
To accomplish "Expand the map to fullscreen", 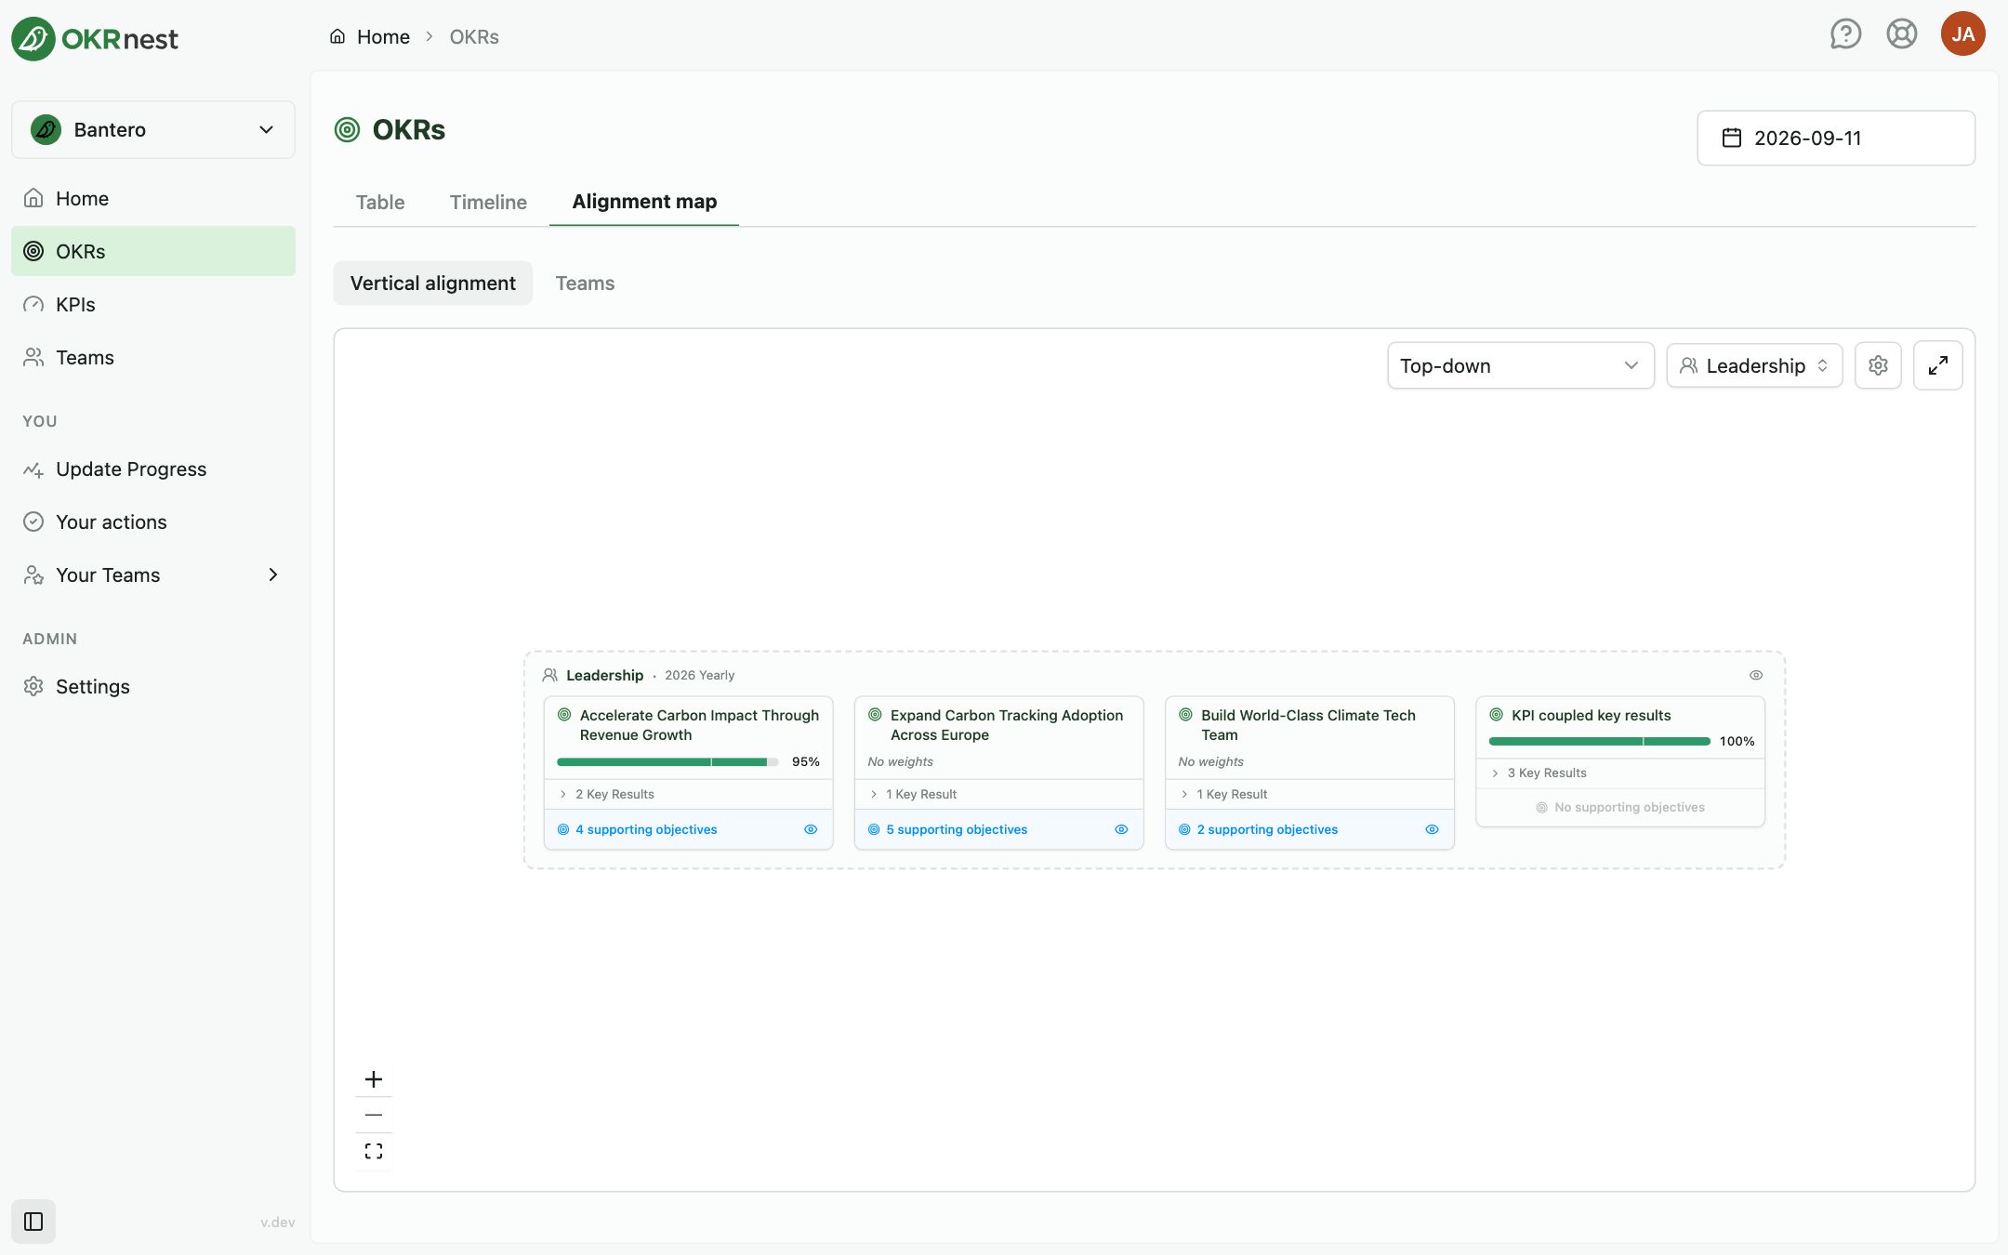I will click(1937, 365).
